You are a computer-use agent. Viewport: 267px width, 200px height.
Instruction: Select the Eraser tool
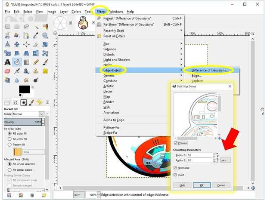point(8,71)
